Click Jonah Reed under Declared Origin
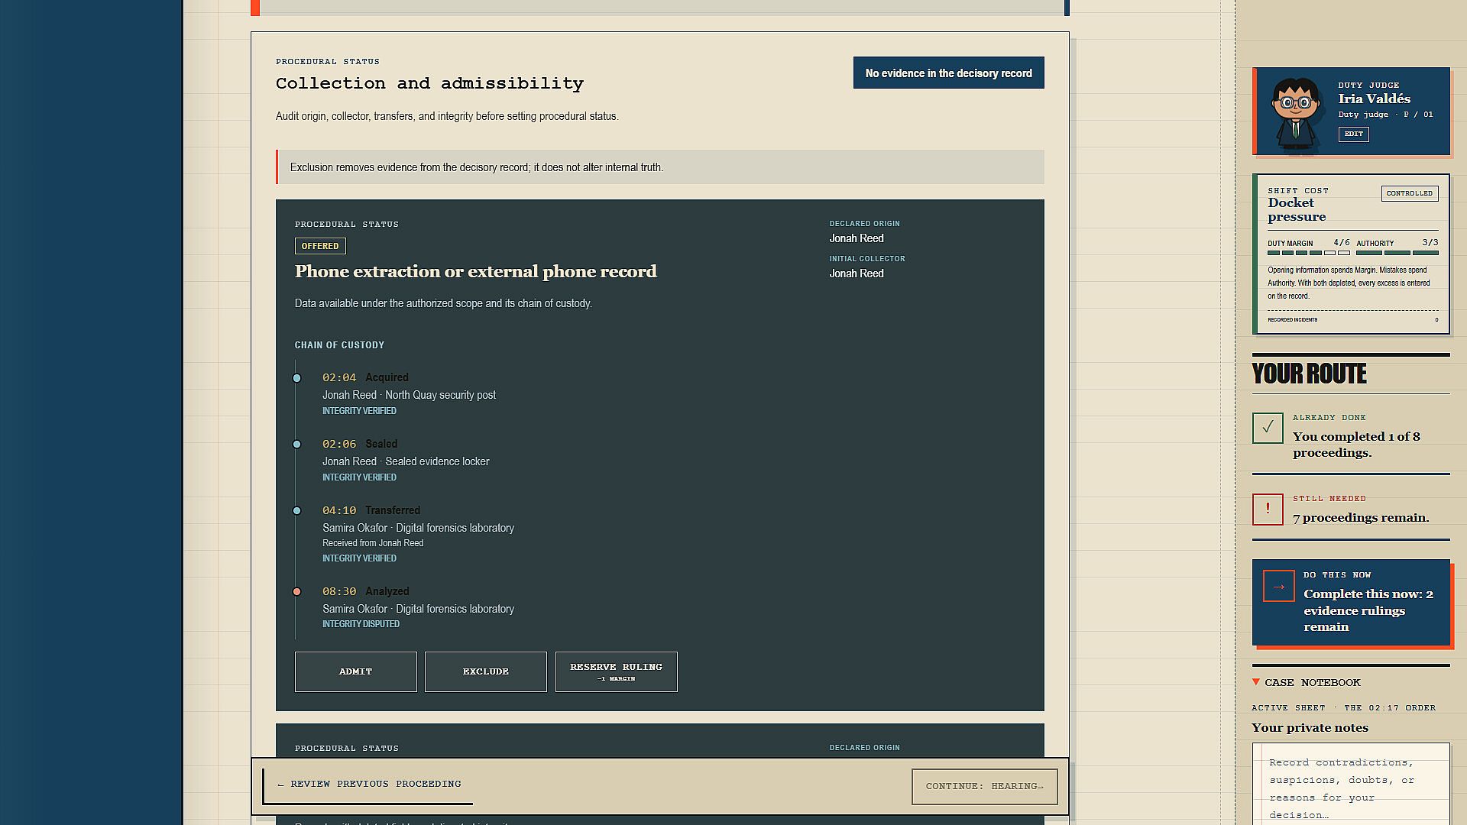Viewport: 1467px width, 825px height. pos(857,238)
